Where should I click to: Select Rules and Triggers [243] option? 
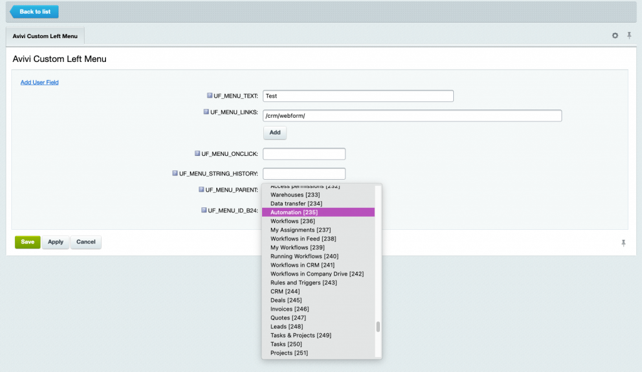318,283
